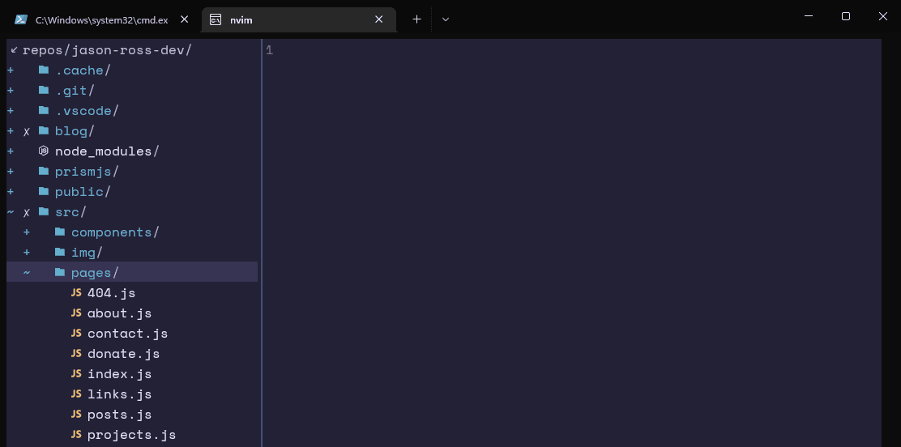Open index.js in the file tree
This screenshot has width=901, height=447.
tap(120, 374)
